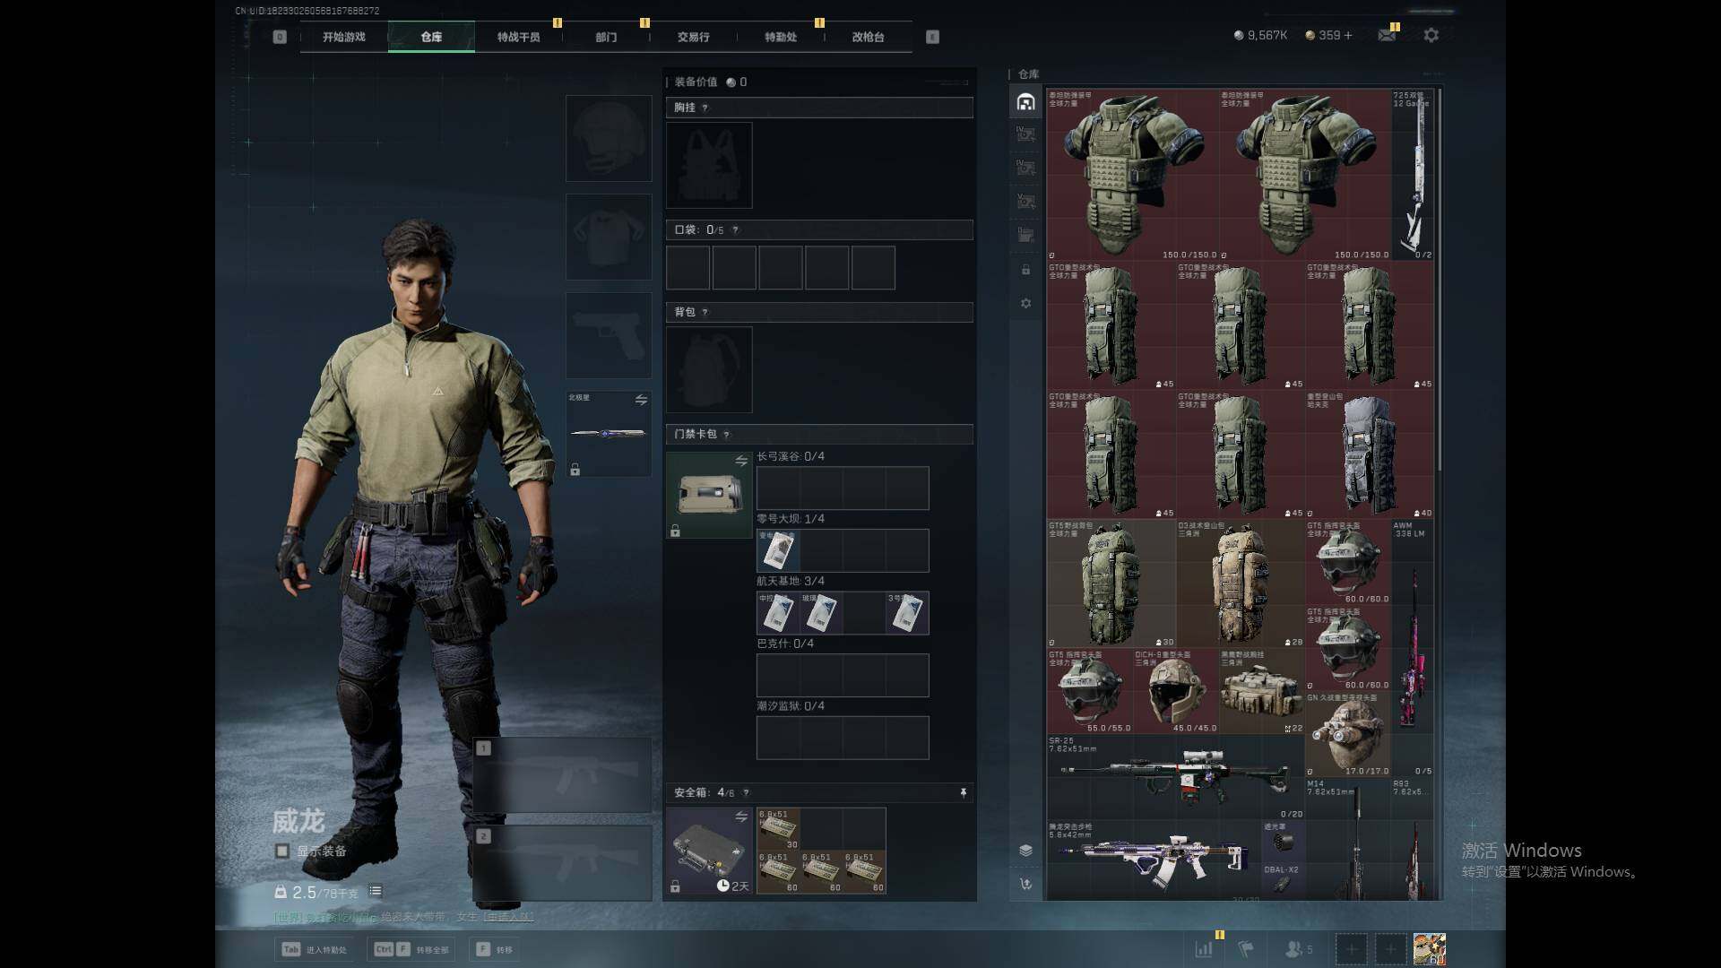Expand the 背包 help question mark
The image size is (1721, 968).
tap(705, 312)
